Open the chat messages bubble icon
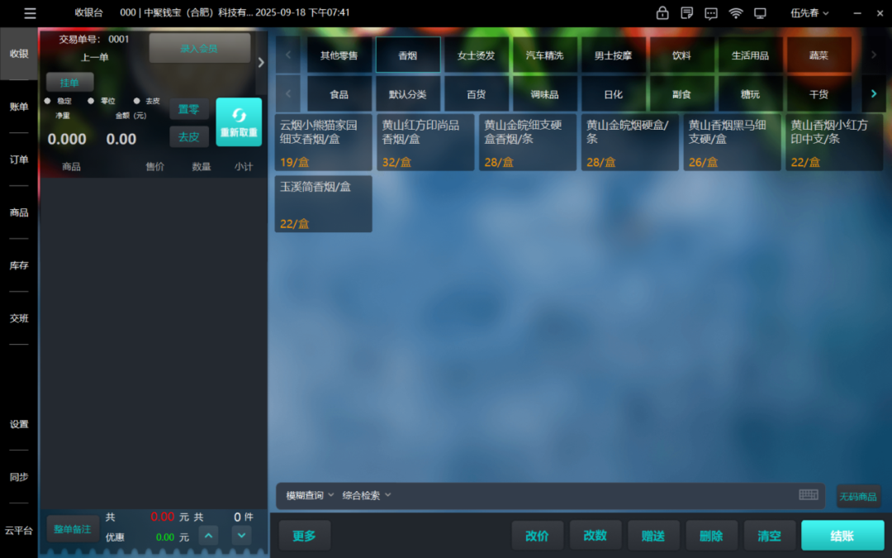The width and height of the screenshot is (892, 558). point(711,13)
